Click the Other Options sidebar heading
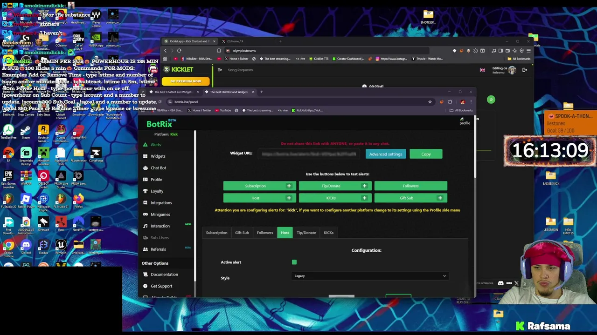597x335 pixels. pos(155,263)
